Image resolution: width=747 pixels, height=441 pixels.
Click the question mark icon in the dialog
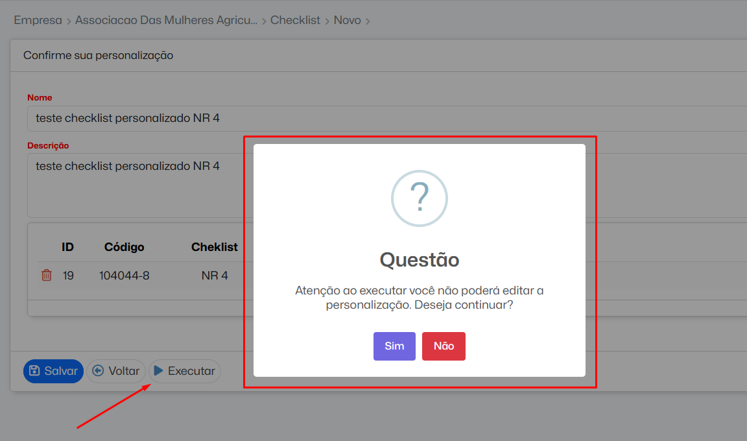point(420,198)
